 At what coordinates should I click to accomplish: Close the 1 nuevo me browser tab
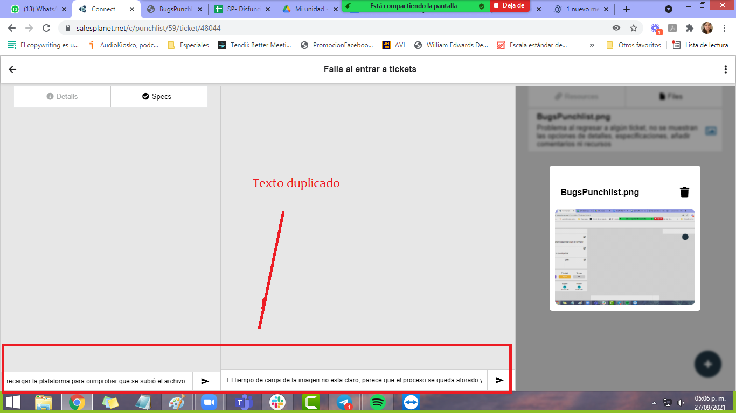[x=606, y=9]
